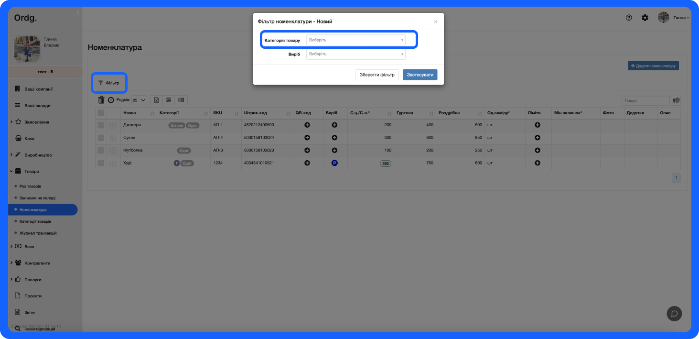Tick the checkbox for Джогери row
699x339 pixels.
coord(101,125)
